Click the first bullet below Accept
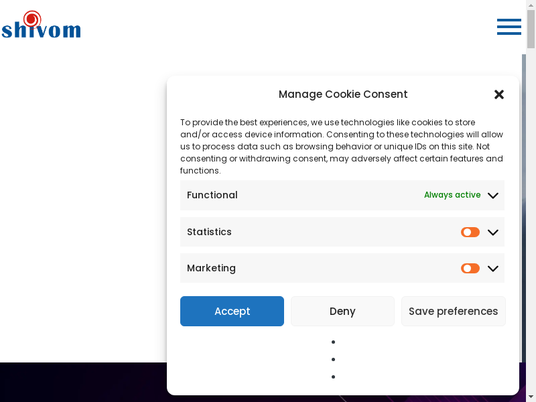 pos(333,342)
